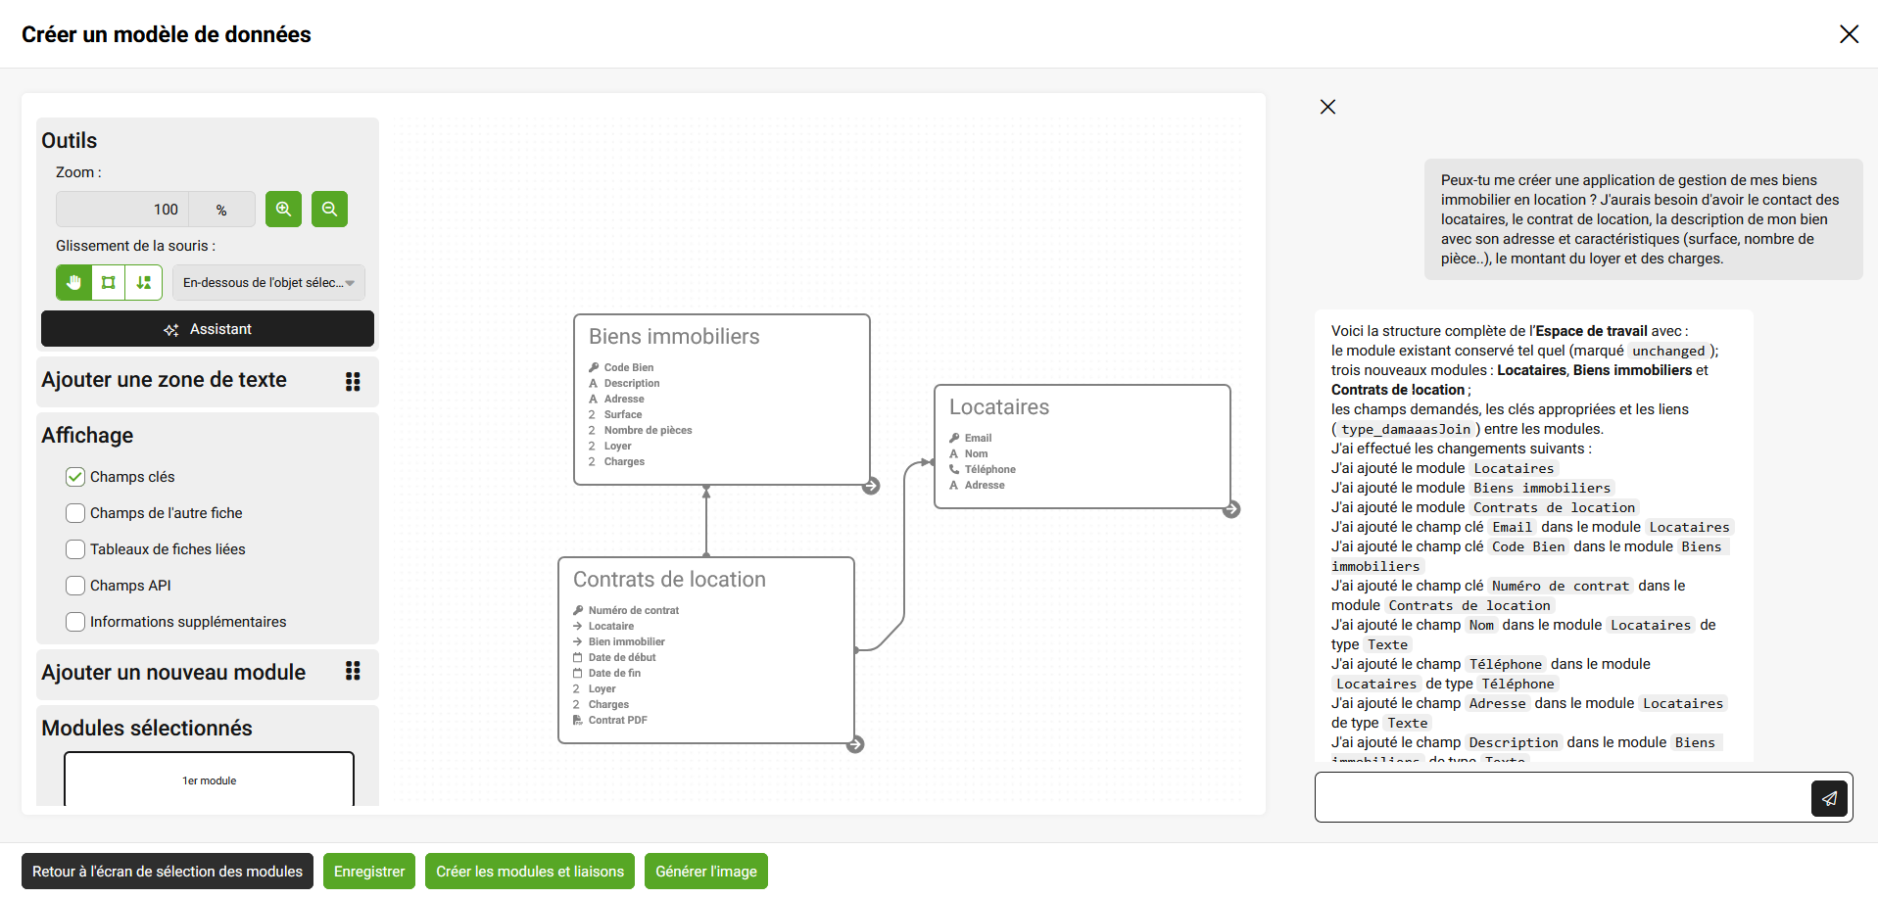Close the assistant chat panel
Viewport: 1878px width, 898px height.
pyautogui.click(x=1327, y=107)
